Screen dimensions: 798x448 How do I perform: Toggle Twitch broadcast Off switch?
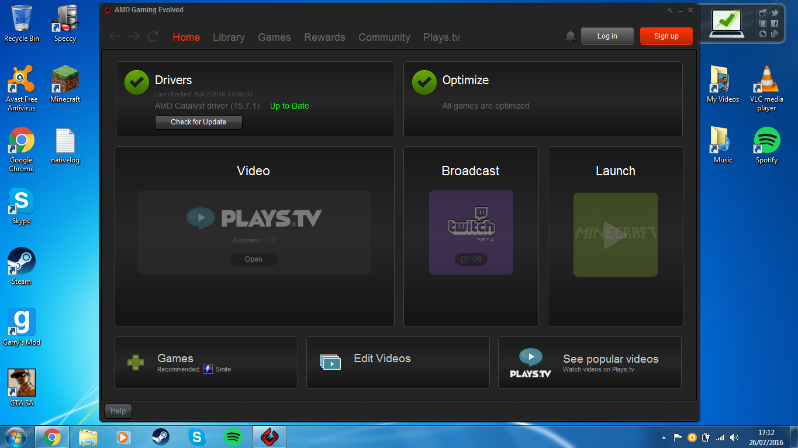pyautogui.click(x=471, y=259)
